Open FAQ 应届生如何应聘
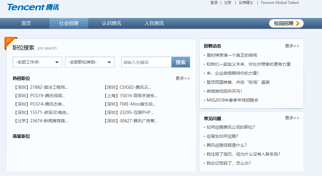Viewport: 322px width, 176px height. coord(222,136)
